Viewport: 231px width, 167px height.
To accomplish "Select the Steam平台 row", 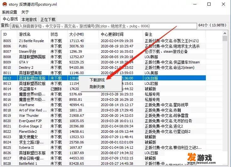I will [104, 51].
